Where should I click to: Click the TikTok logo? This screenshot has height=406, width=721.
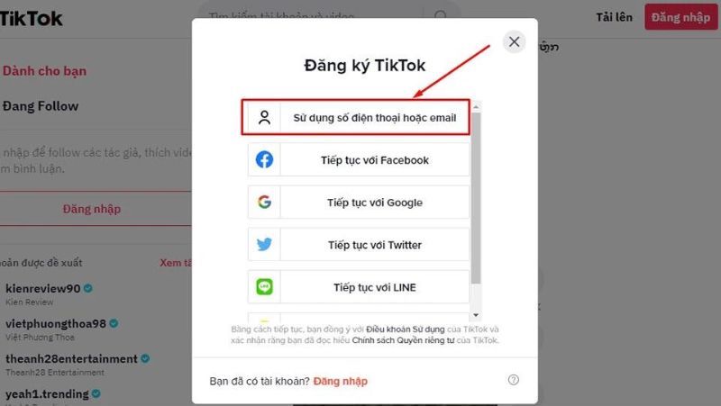point(31,19)
